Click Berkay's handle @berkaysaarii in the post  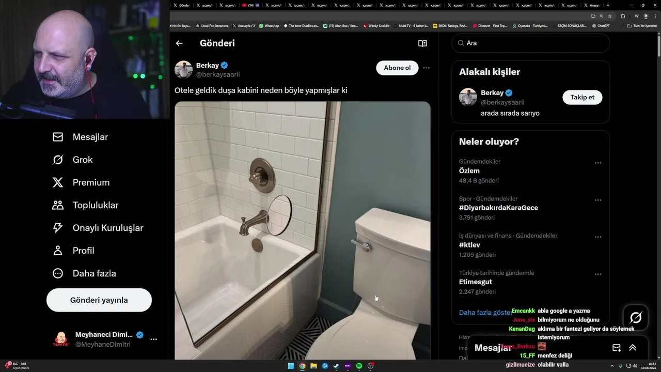[218, 74]
